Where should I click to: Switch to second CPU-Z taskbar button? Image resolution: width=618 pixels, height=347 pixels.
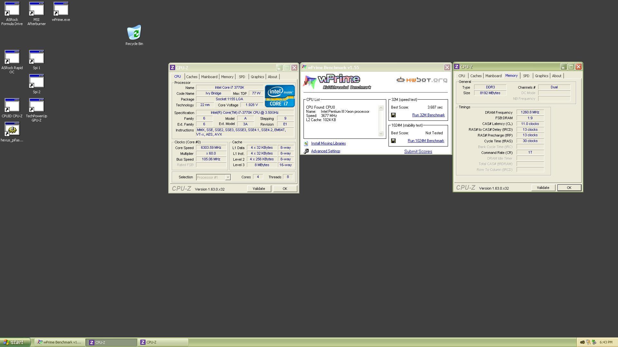coord(163,342)
